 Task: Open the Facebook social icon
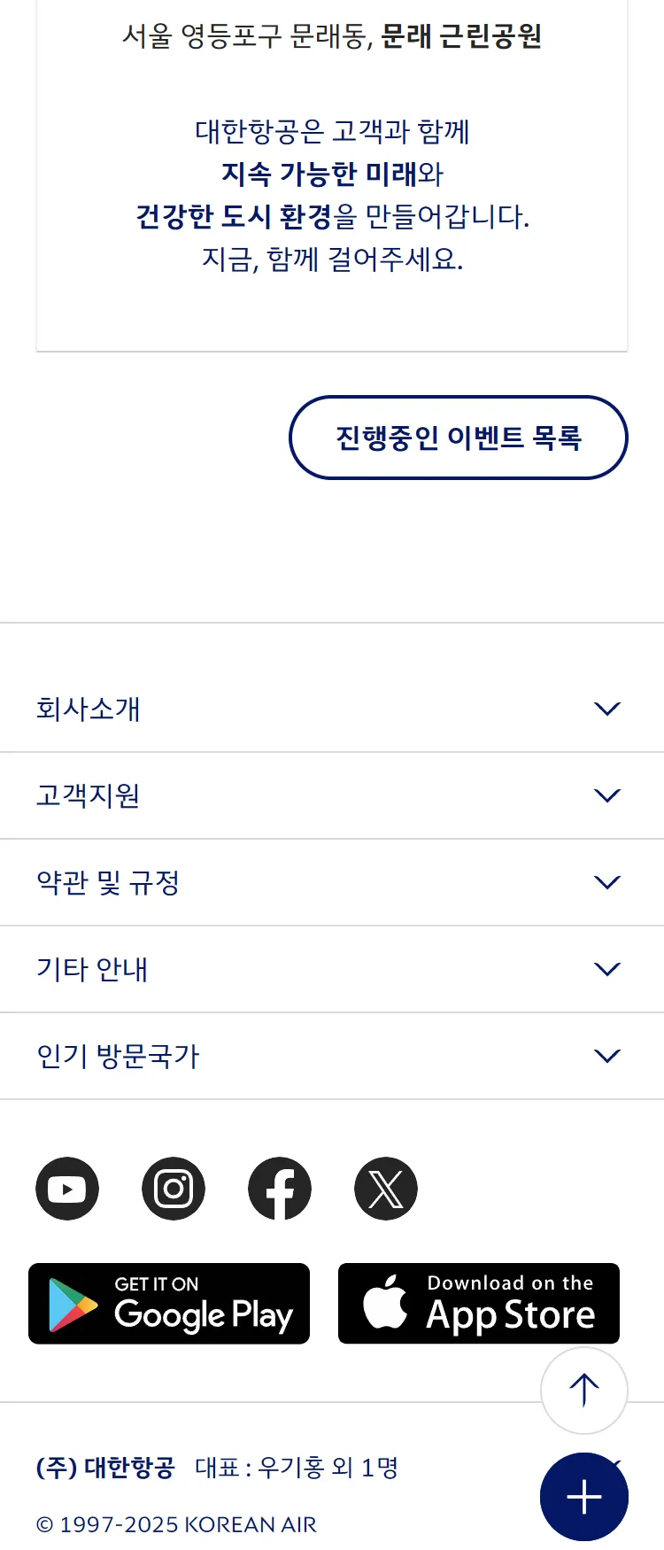[280, 1189]
